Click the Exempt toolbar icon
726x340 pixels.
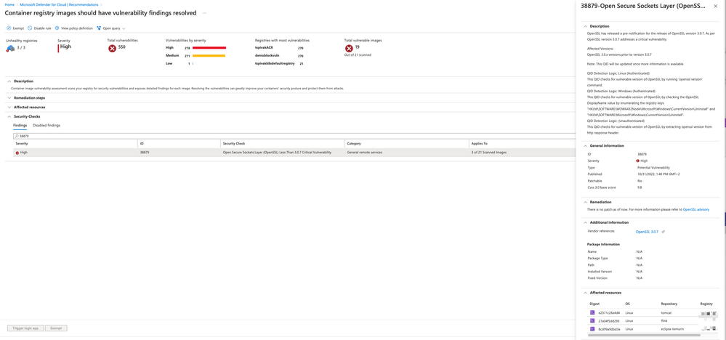click(x=9, y=28)
